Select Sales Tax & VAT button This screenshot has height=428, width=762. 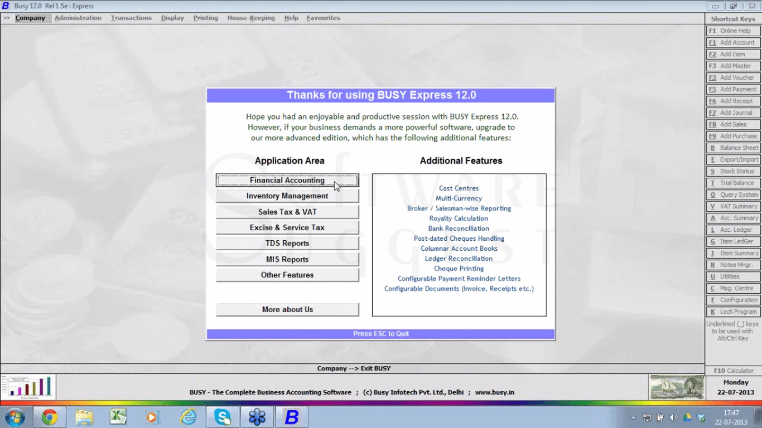[x=287, y=212]
